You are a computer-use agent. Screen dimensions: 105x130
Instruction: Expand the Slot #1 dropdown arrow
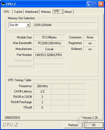click(x=28, y=25)
